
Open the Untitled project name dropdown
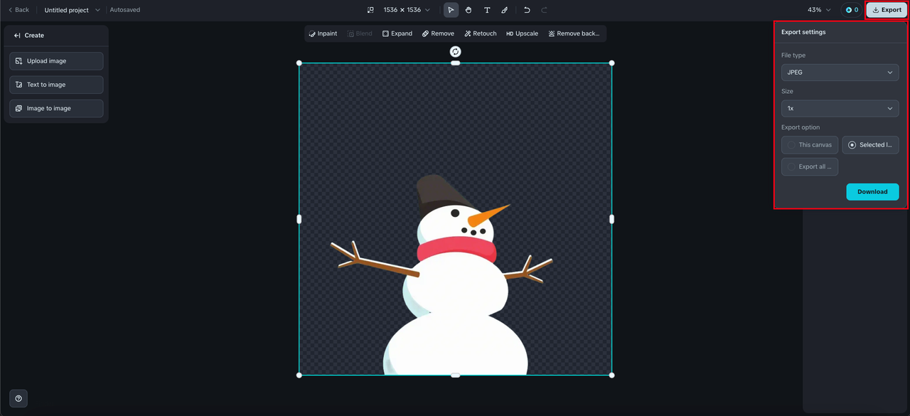72,10
